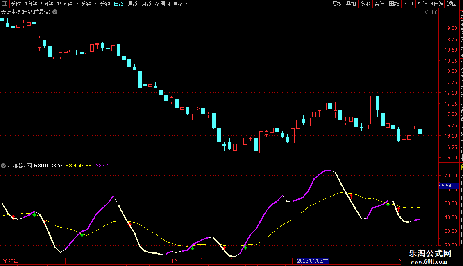
Task: Expand the 更多 period menu
Action: (180, 4)
